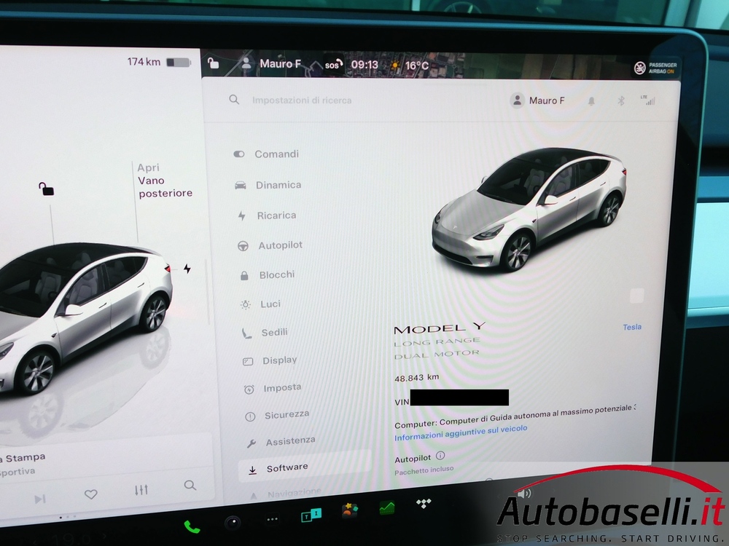
Task: Open the Blocchi settings section
Action: tap(268, 275)
